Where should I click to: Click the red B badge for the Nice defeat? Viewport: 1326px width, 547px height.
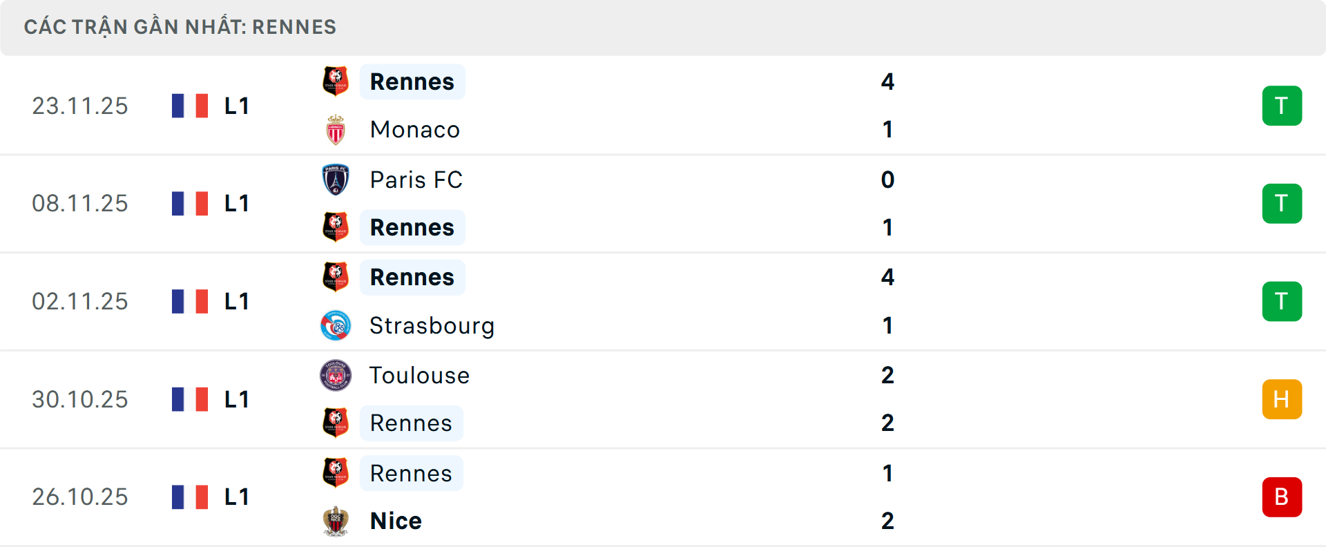[x=1282, y=497]
